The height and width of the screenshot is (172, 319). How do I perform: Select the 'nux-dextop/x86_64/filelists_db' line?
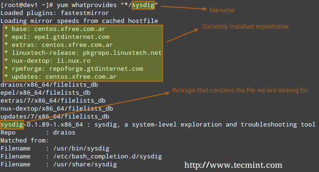pyautogui.click(x=57, y=109)
